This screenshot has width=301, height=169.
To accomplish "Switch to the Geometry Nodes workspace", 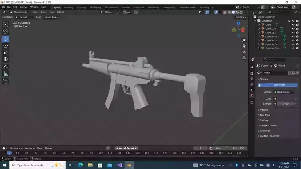I will pos(187,8).
